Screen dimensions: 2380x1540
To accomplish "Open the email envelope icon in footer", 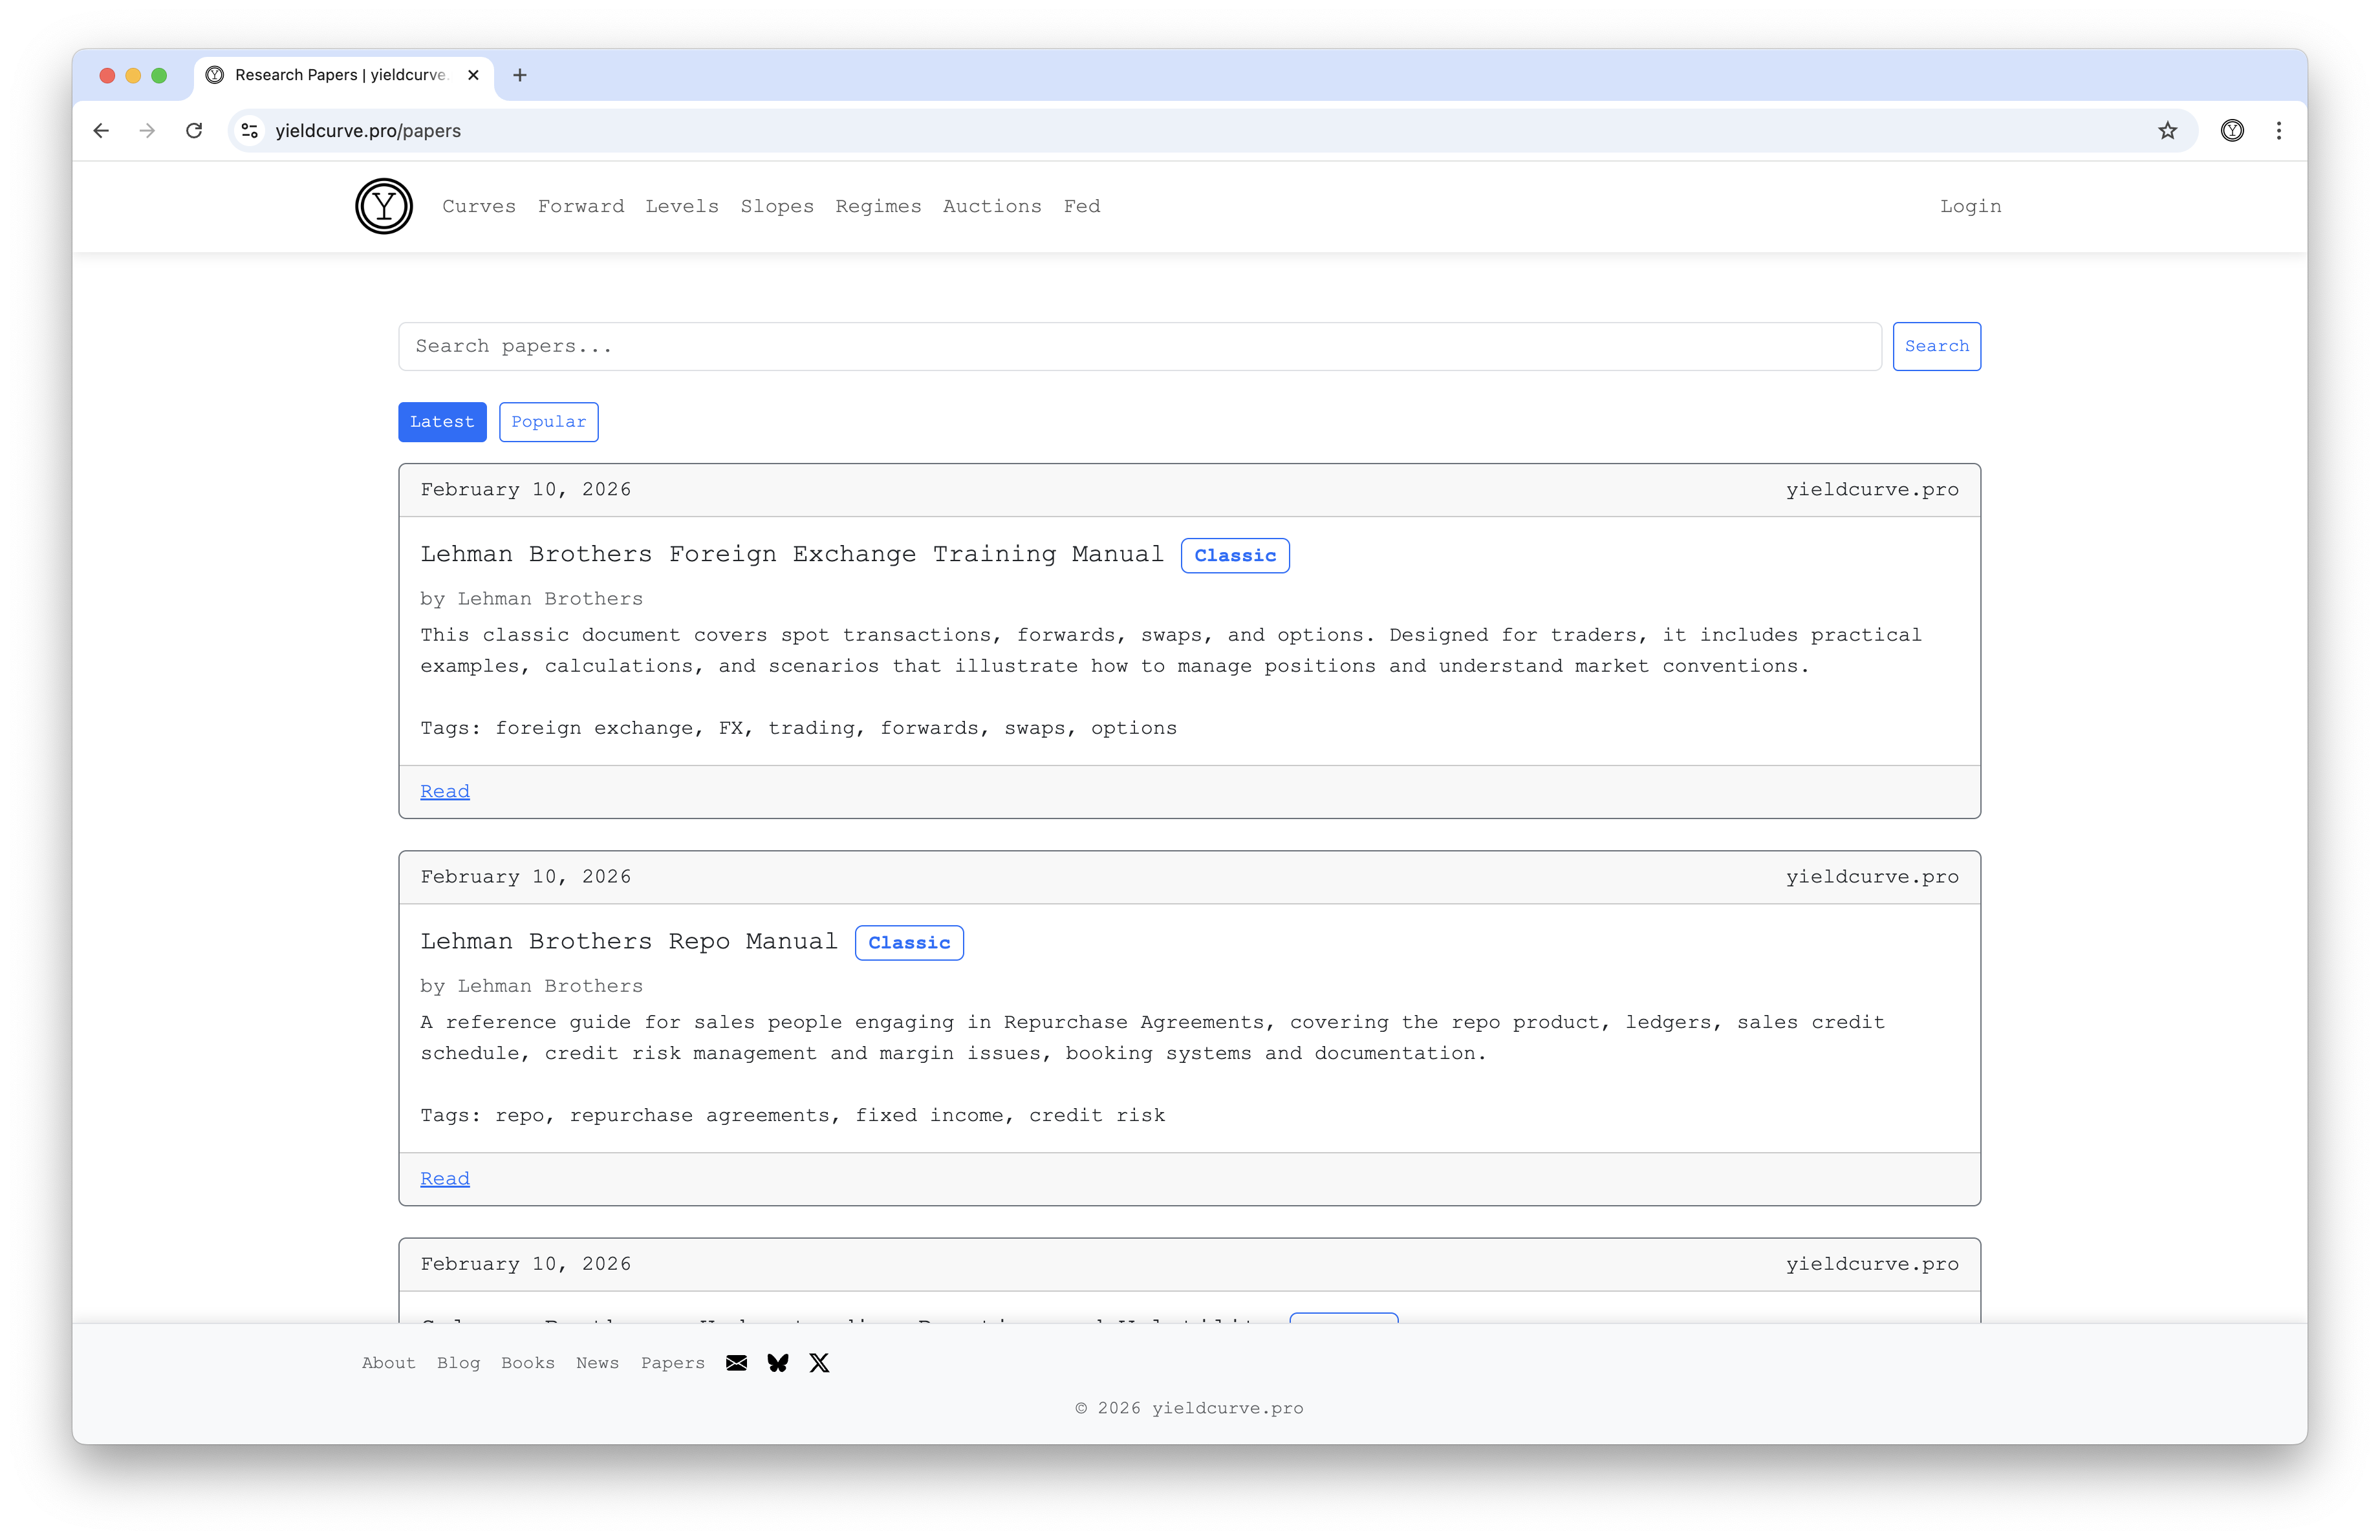I will click(x=736, y=1363).
